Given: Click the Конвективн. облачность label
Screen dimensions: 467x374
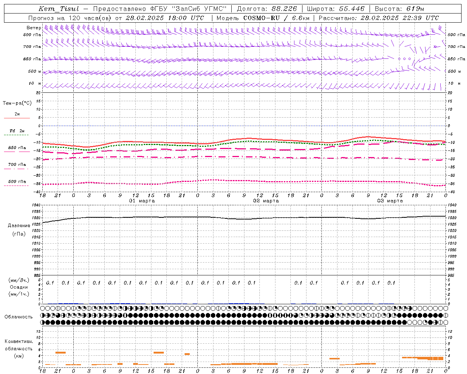Looking at the screenshot, I should [x=19, y=345].
